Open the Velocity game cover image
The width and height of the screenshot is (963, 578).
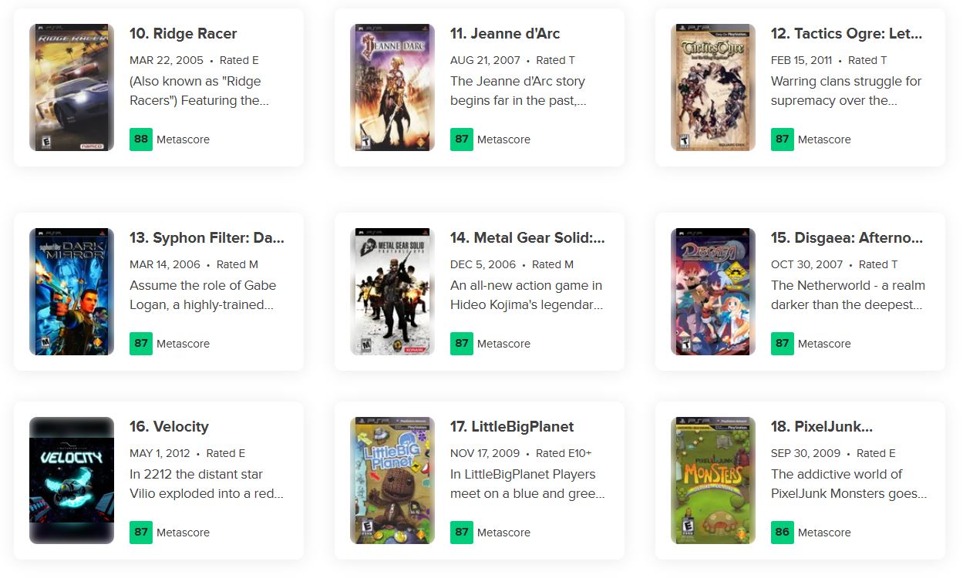pyautogui.click(x=72, y=480)
